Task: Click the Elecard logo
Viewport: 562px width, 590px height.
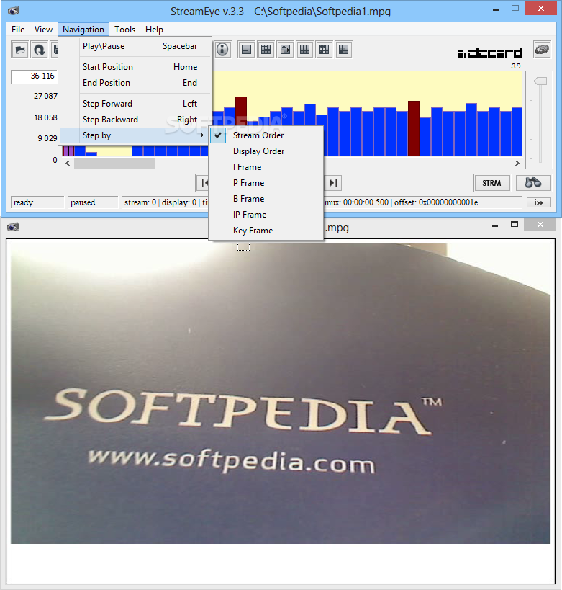Action: click(489, 53)
